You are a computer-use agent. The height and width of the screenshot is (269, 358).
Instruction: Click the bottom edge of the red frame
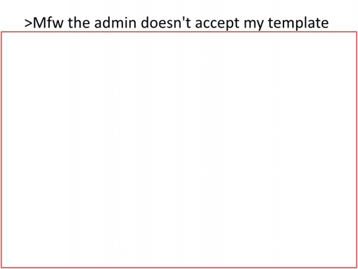coord(179,267)
